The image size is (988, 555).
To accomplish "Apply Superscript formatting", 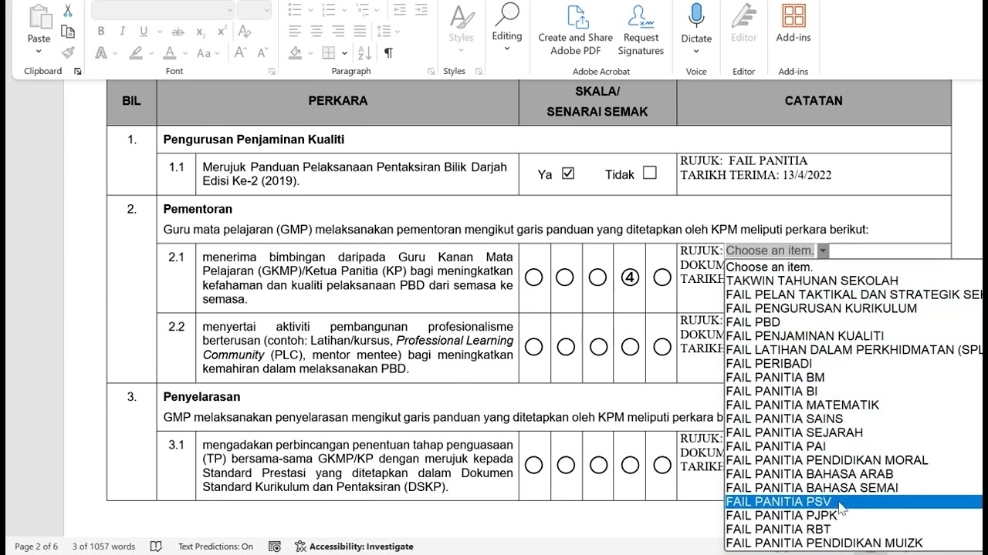I will pos(222,32).
